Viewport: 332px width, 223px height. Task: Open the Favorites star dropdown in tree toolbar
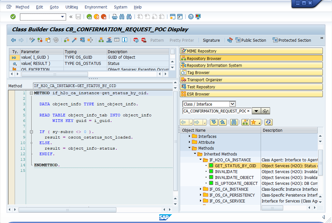tap(256, 122)
